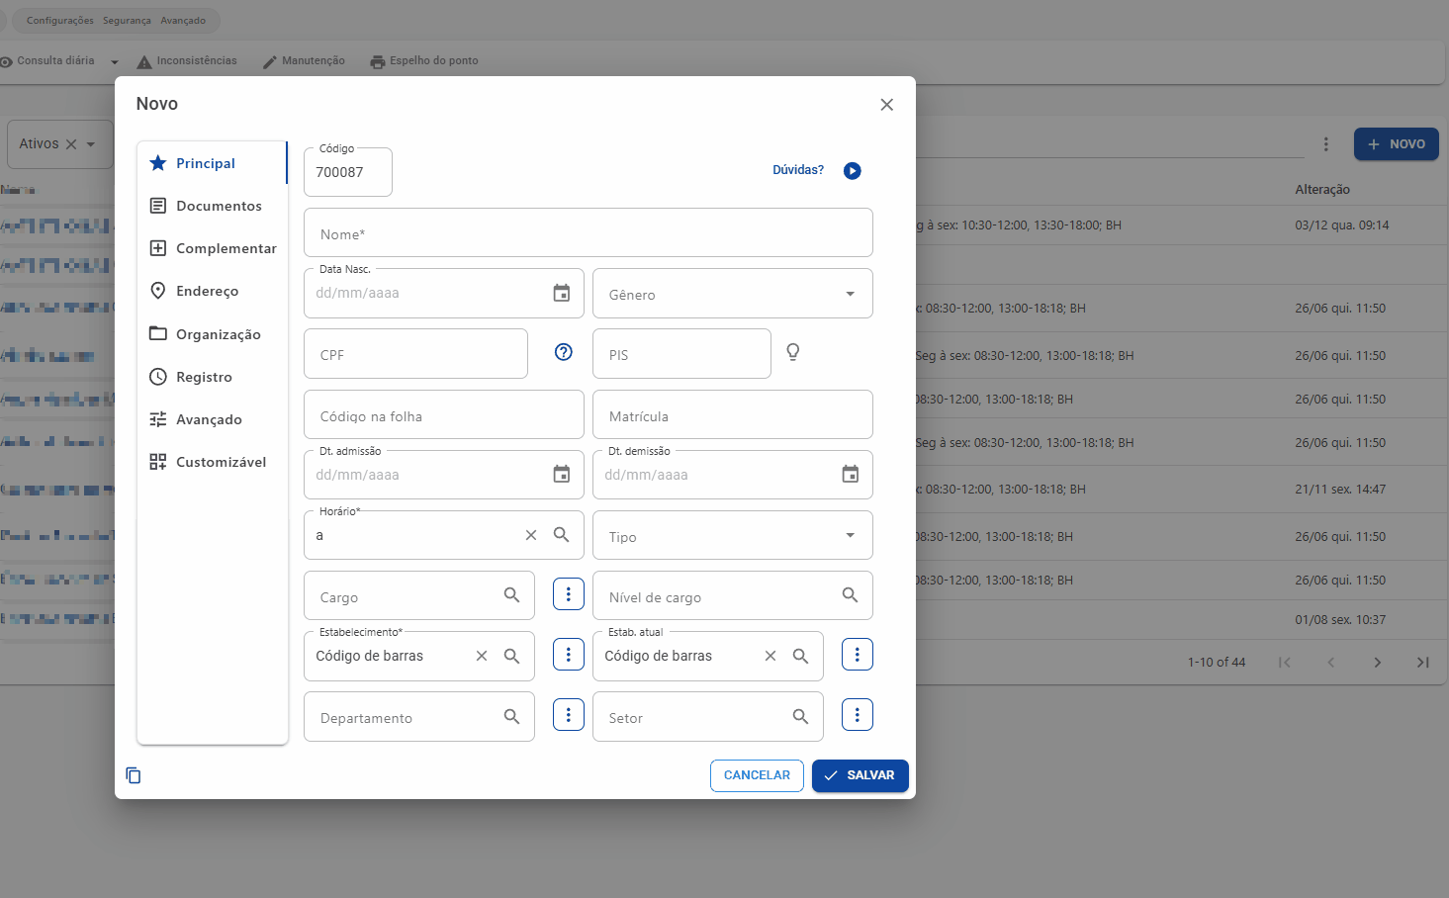The width and height of the screenshot is (1449, 898).
Task: Open Departamento more options menu
Action: pyautogui.click(x=569, y=715)
